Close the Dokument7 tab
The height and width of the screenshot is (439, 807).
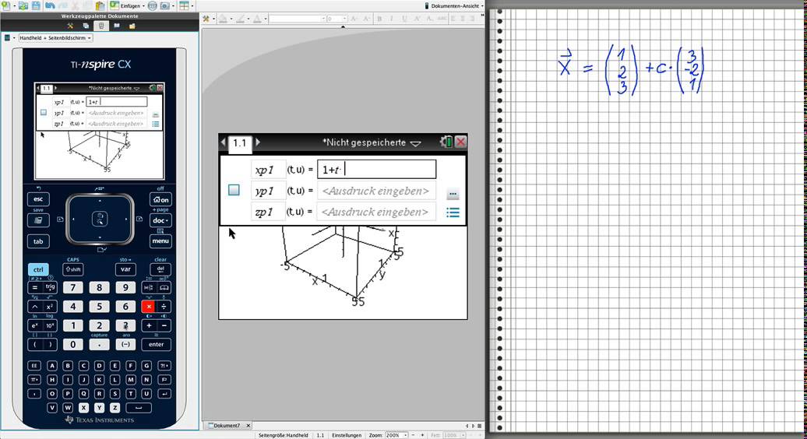click(x=248, y=426)
